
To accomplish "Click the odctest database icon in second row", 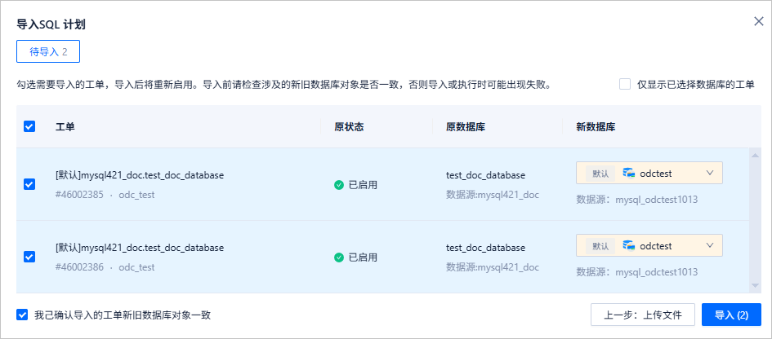I will click(629, 245).
